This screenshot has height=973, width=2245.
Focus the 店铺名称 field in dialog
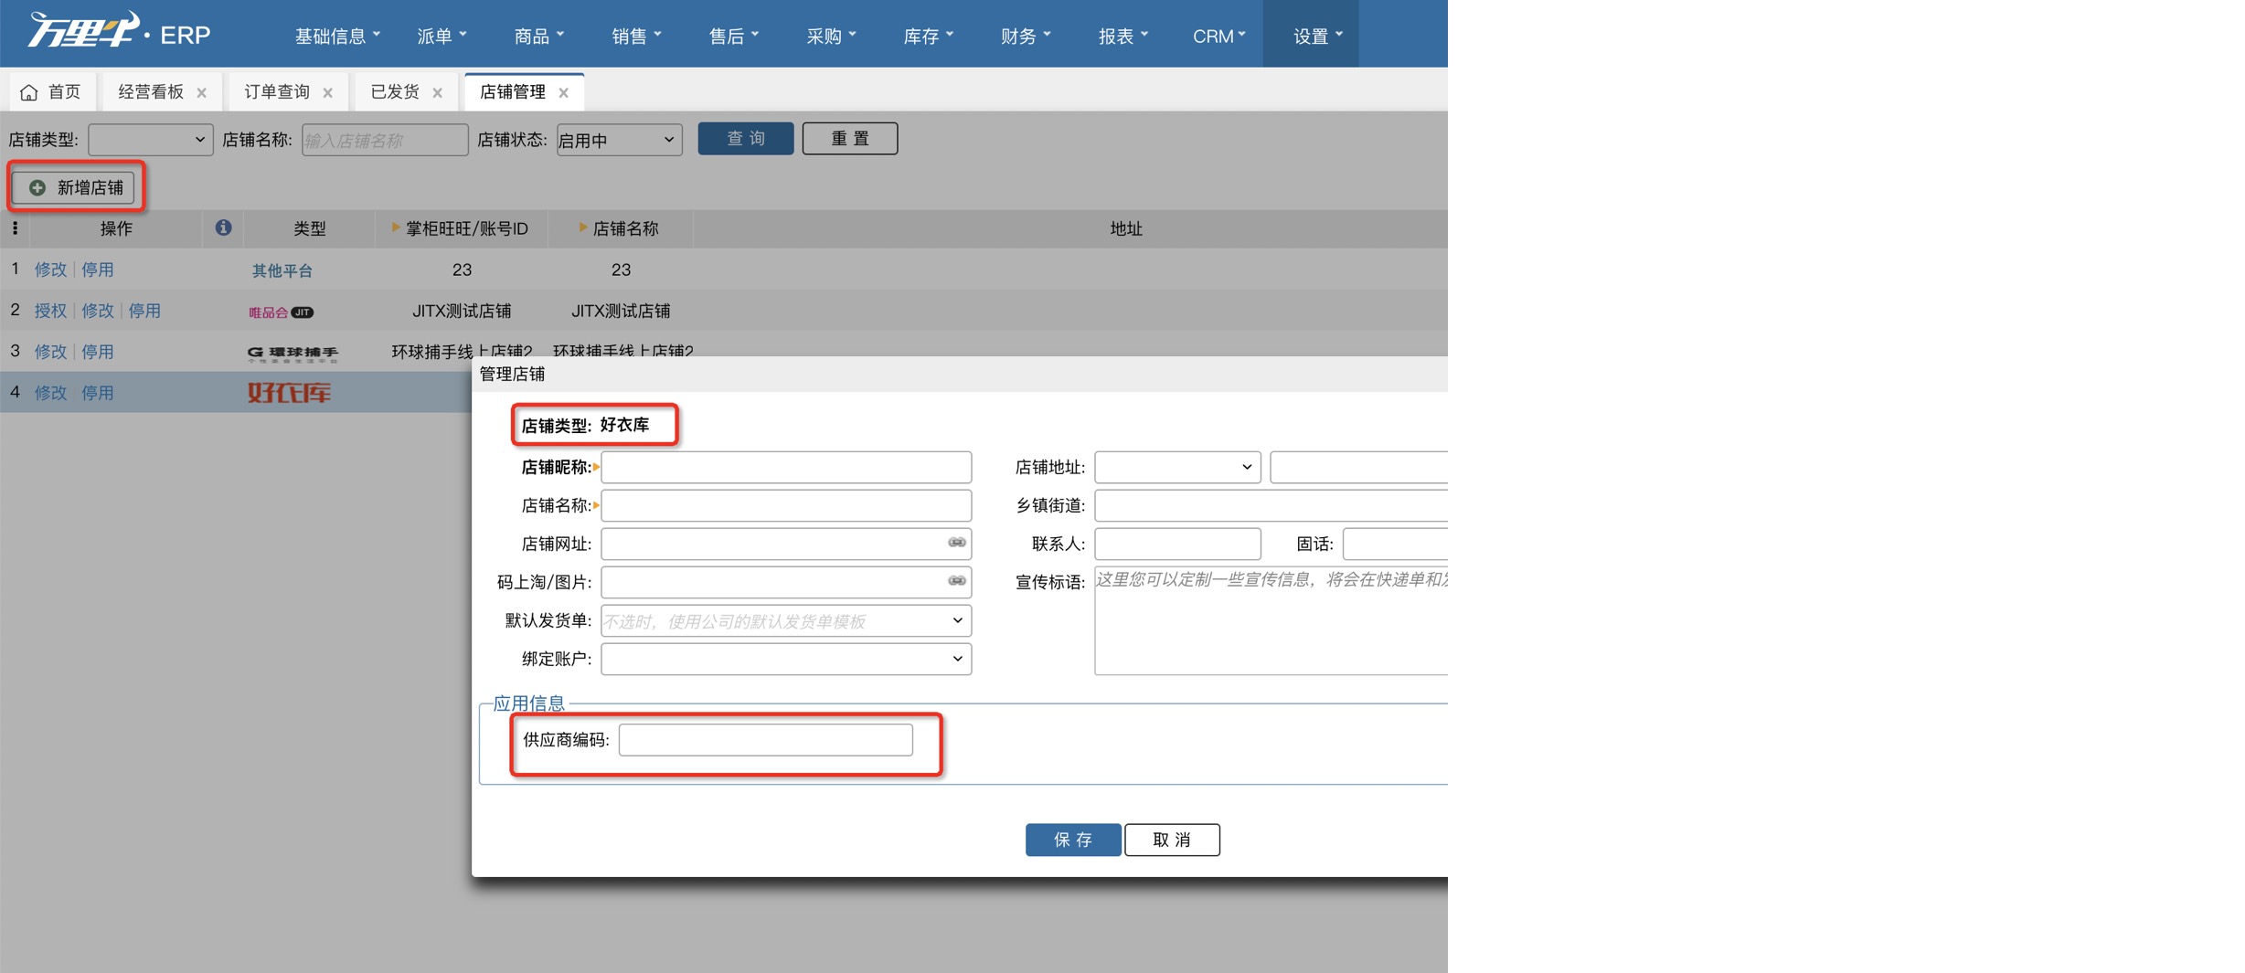(786, 505)
